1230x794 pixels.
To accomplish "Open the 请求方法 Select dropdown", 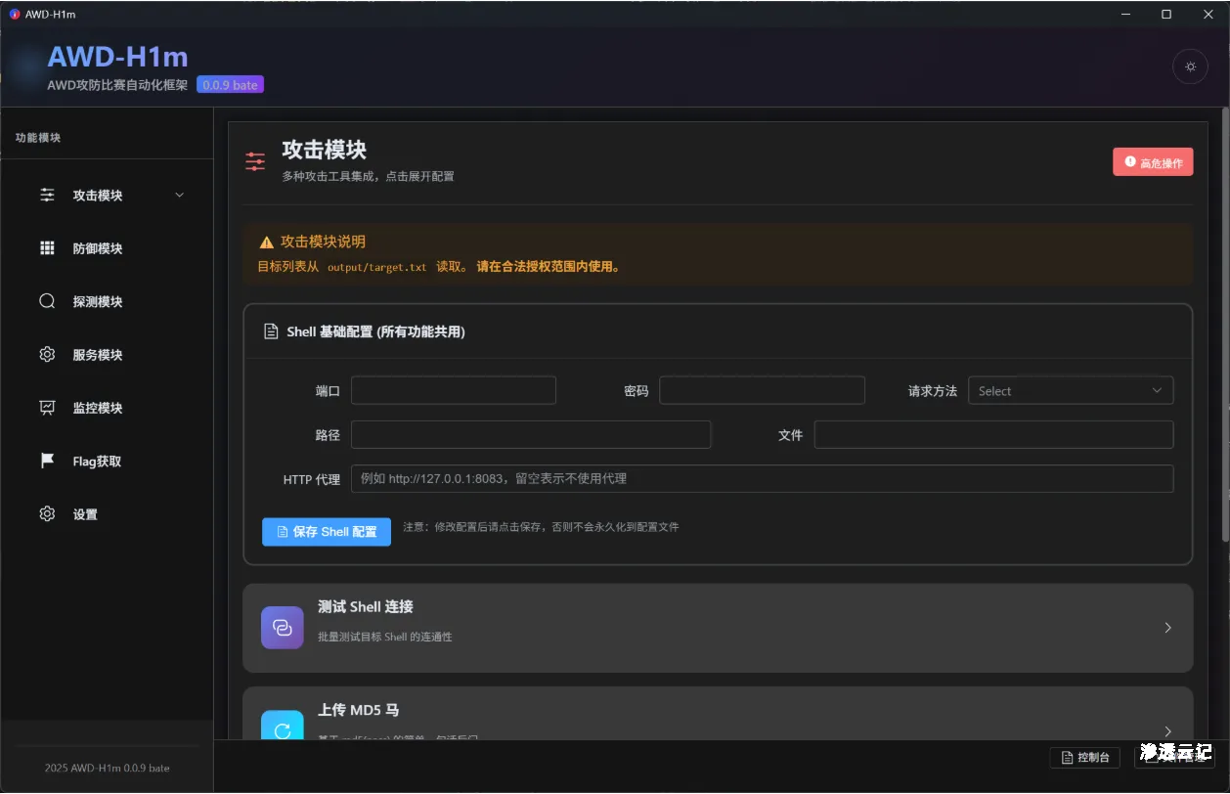I will pyautogui.click(x=1071, y=390).
